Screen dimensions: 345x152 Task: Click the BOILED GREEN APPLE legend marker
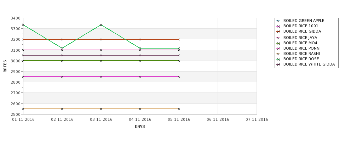click(x=278, y=21)
